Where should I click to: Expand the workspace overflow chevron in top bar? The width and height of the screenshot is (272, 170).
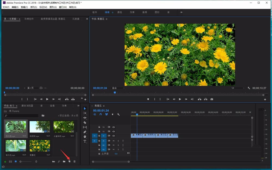181,12
